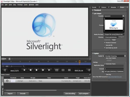Click the Account input field
This screenshot has height=97, width=130.
114,69
